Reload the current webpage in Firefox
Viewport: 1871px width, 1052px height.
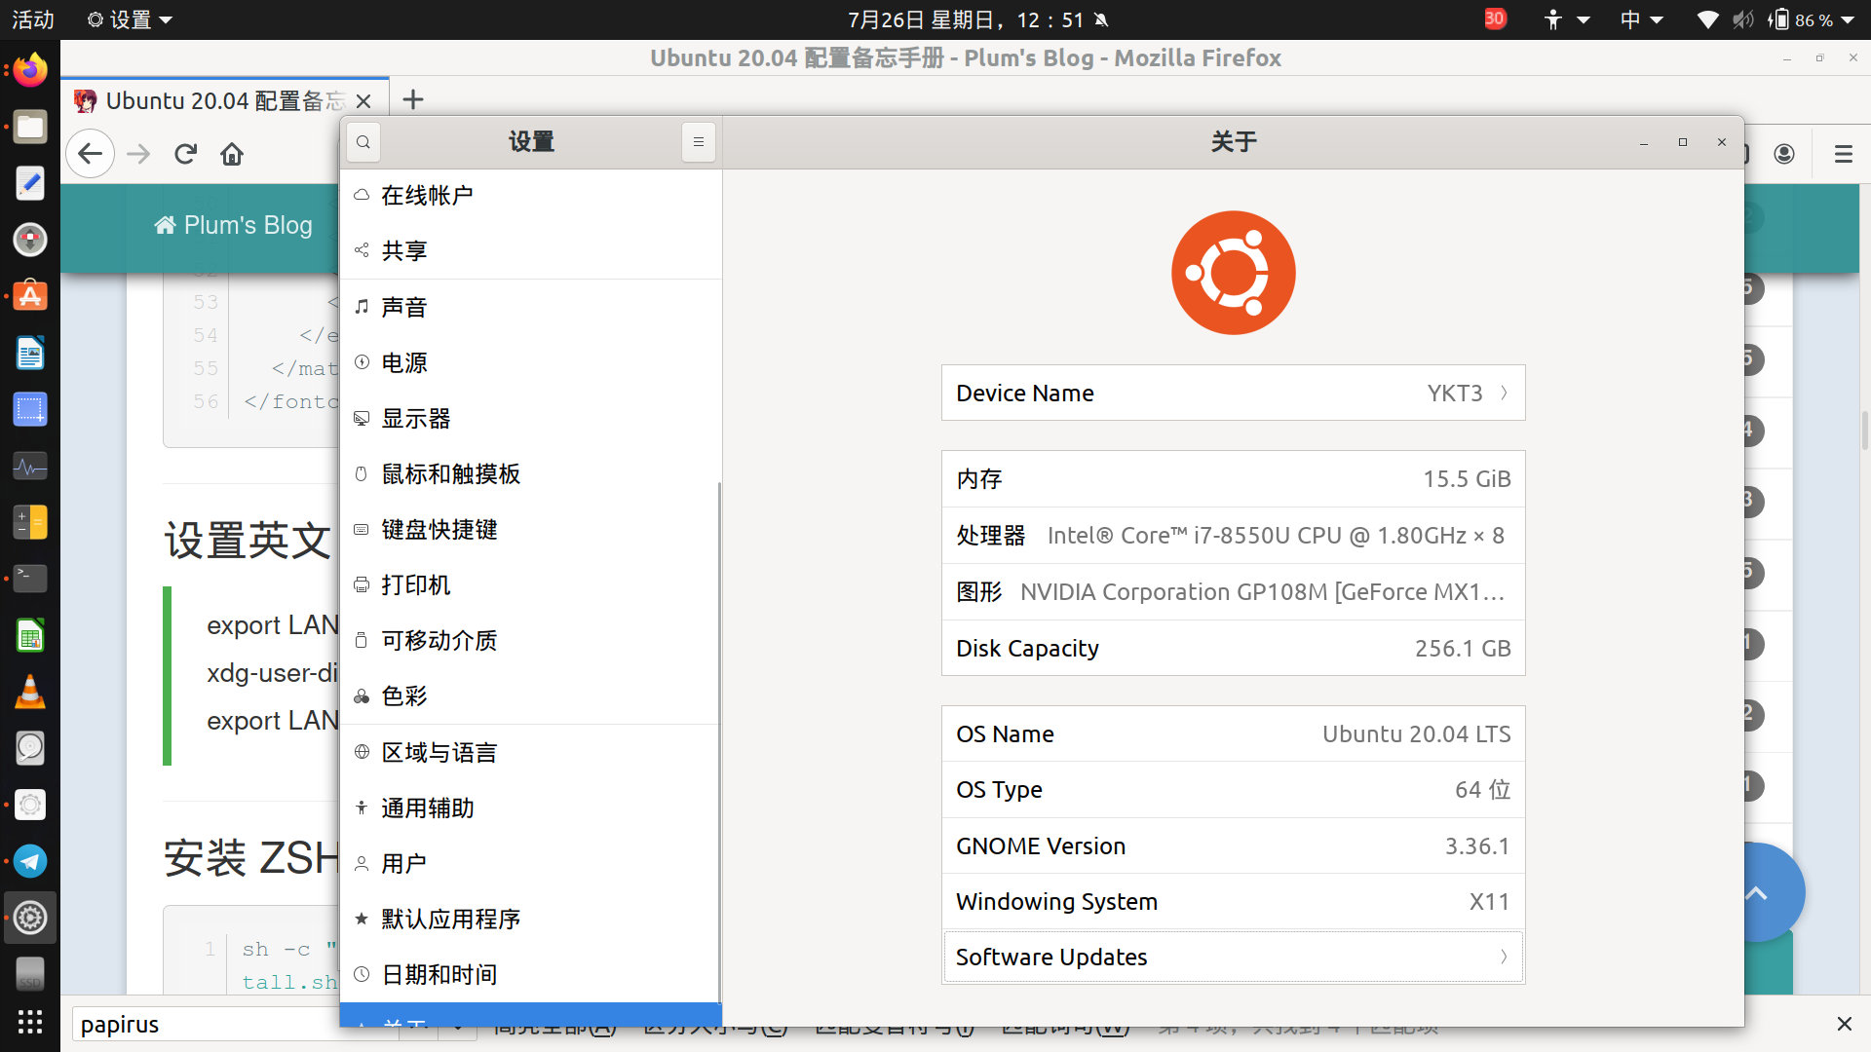coord(185,153)
